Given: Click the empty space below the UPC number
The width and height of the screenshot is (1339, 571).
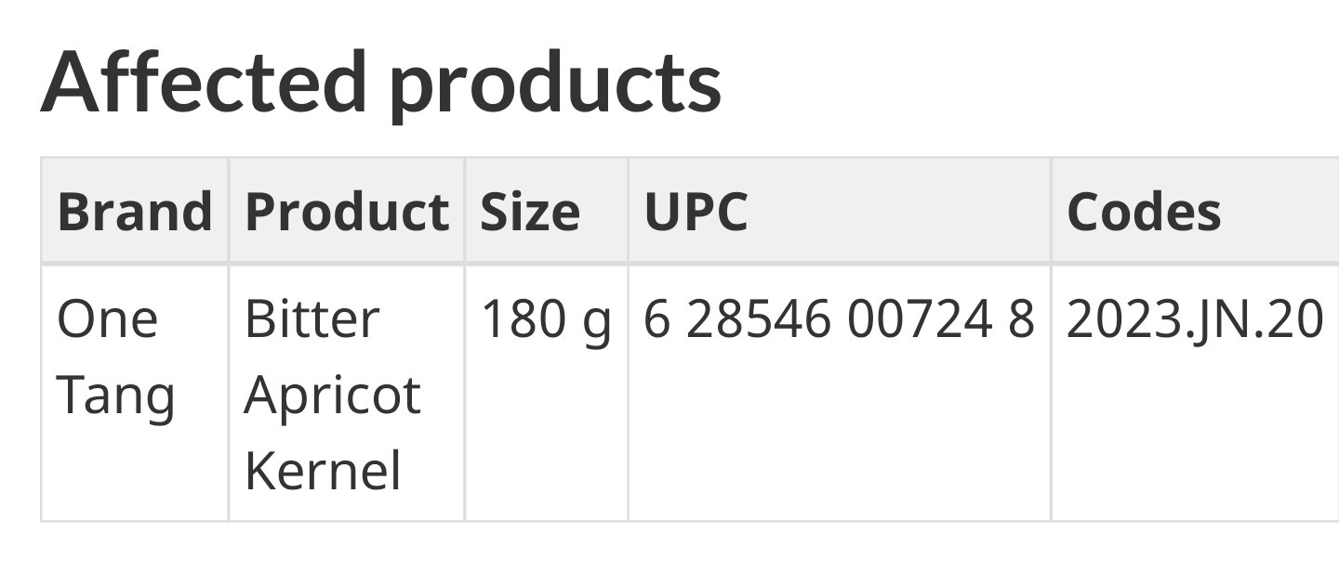Looking at the screenshot, I should pos(839,436).
